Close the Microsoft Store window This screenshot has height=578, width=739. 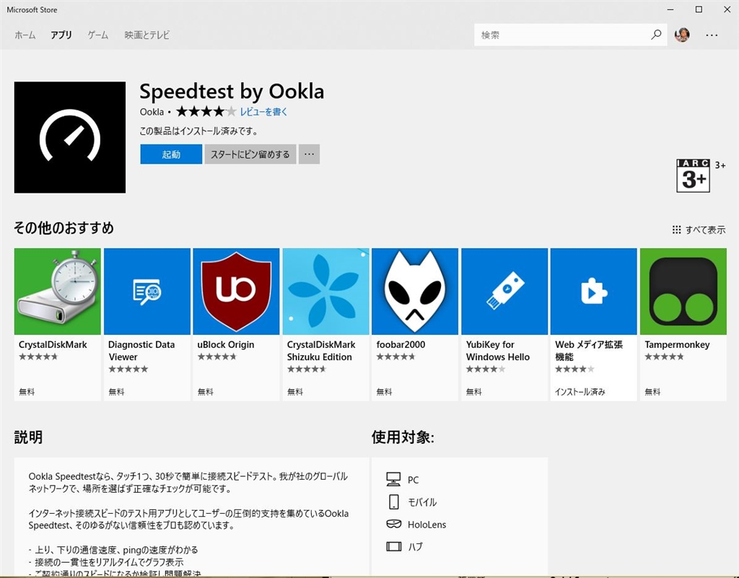(727, 9)
